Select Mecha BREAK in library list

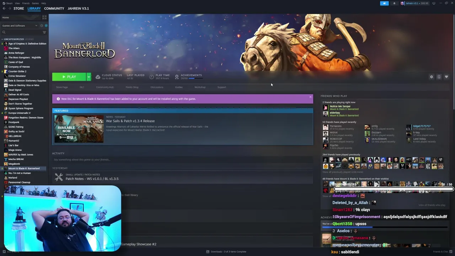coord(16,159)
